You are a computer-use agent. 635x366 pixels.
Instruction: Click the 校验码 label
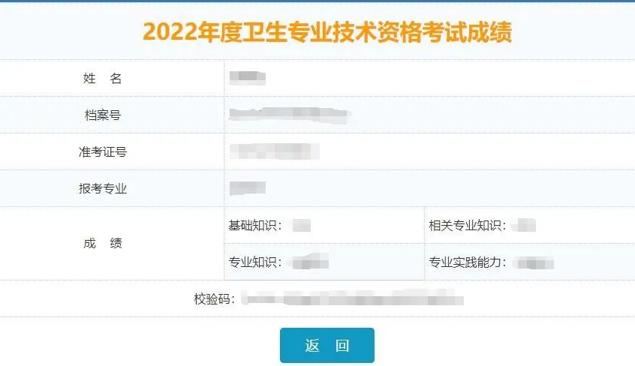pos(215,299)
